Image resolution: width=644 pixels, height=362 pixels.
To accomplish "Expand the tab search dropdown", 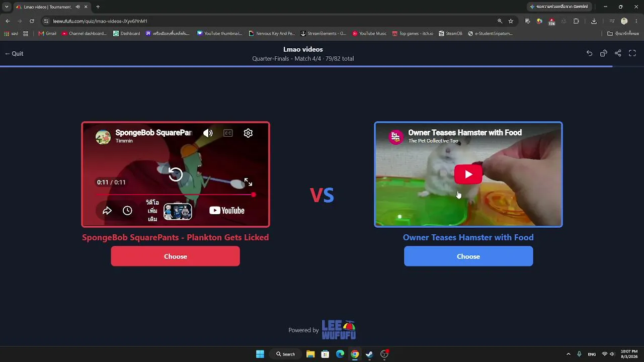I will click(x=7, y=7).
